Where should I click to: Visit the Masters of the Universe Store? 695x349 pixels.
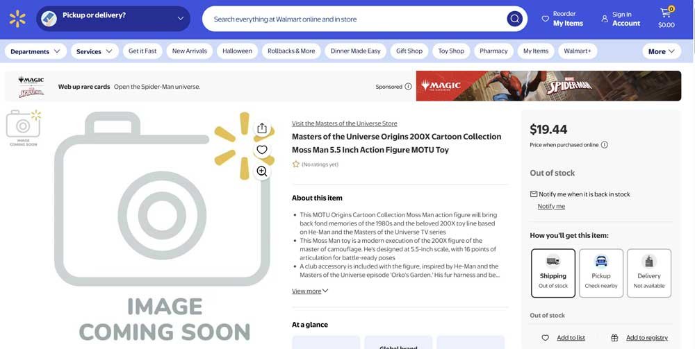344,124
